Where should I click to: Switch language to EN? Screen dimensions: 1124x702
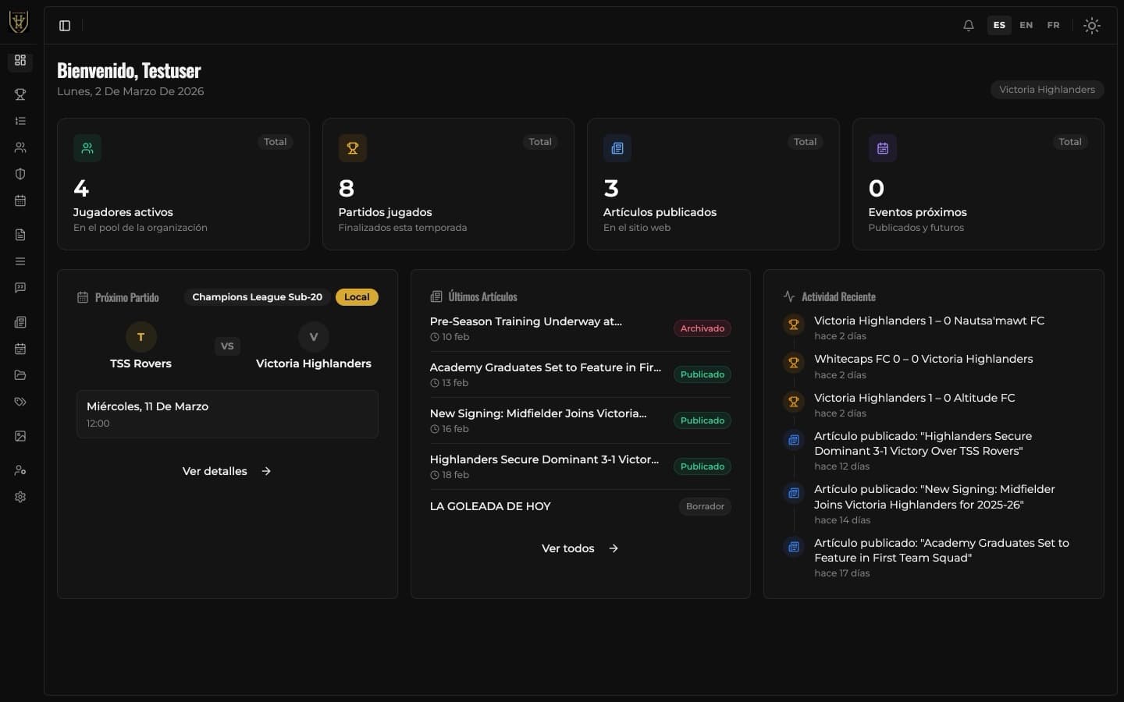point(1026,25)
